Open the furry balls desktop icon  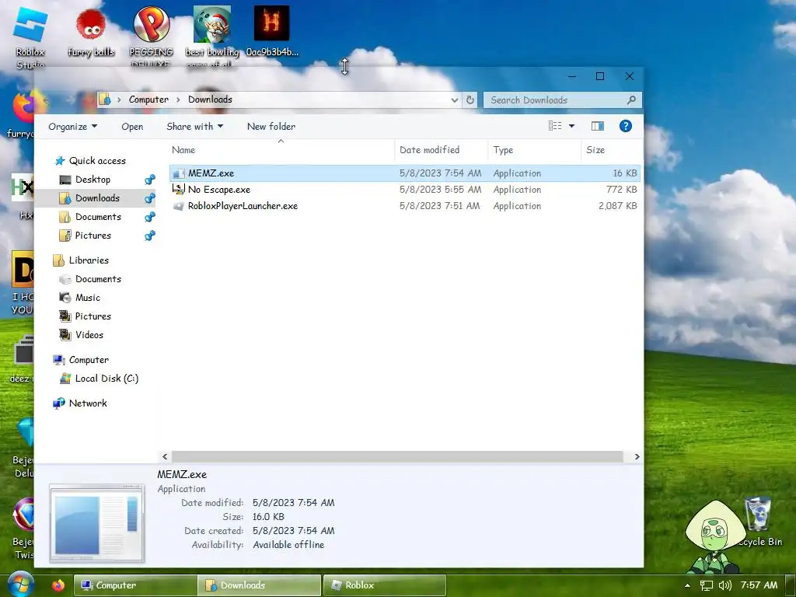coord(91,33)
